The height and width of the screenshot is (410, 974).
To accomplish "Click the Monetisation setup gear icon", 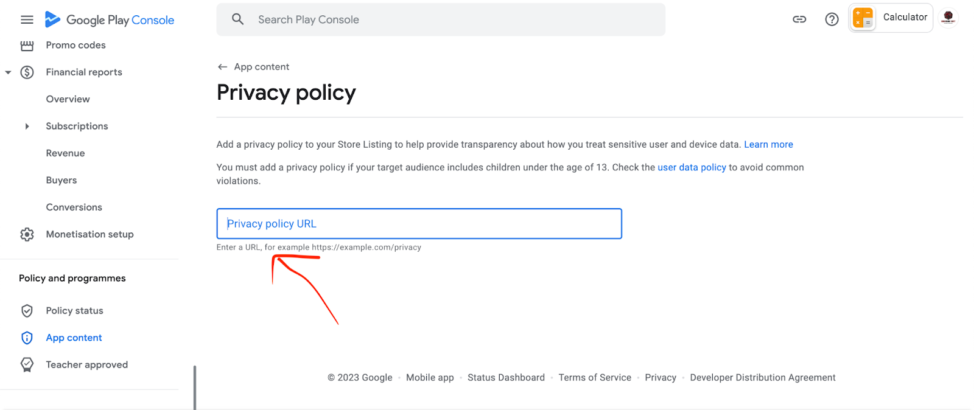I will 27,234.
